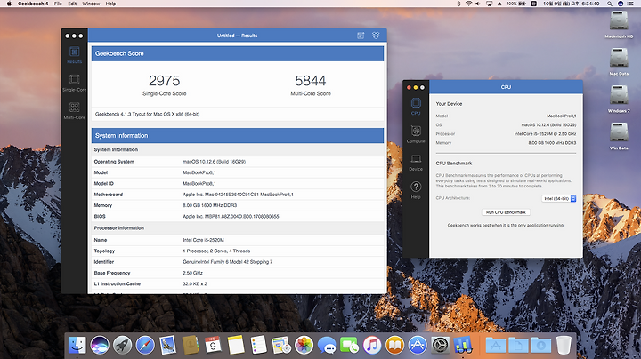Open Contacts from the Dock
This screenshot has width=641, height=359.
pyautogui.click(x=191, y=345)
